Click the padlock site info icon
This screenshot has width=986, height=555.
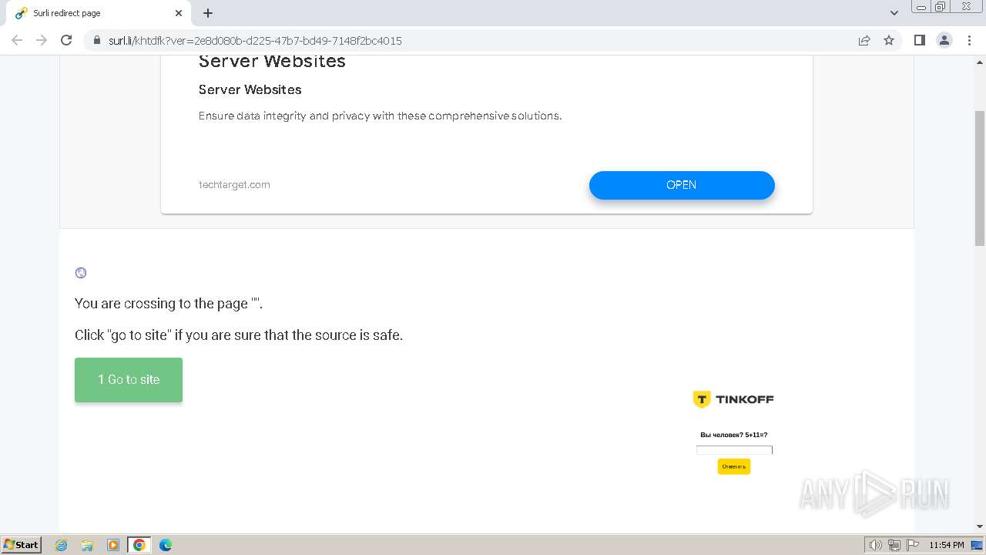(97, 41)
